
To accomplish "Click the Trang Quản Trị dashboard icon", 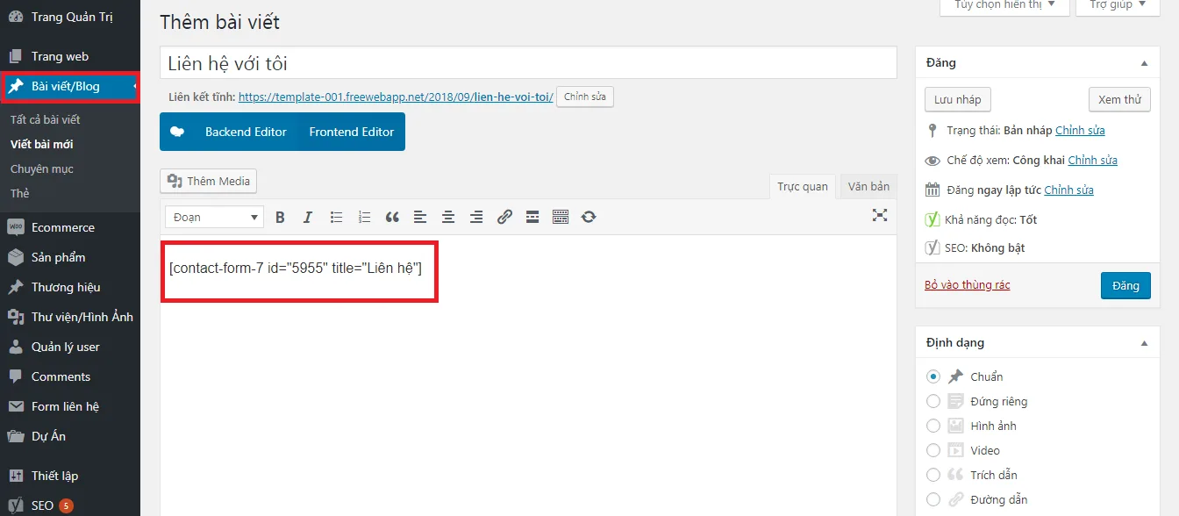I will [x=16, y=17].
